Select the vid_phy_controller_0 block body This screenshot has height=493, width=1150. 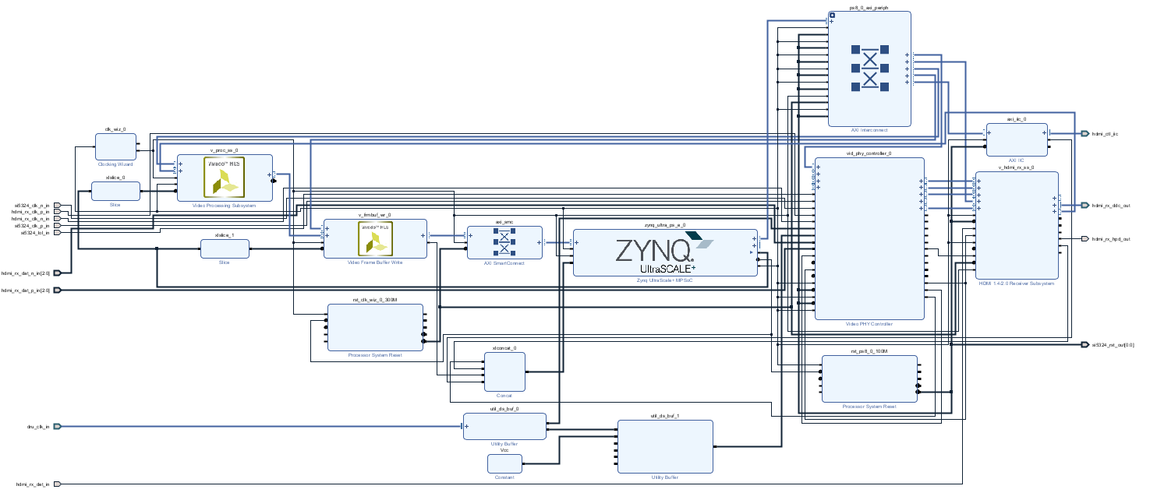coord(869,238)
